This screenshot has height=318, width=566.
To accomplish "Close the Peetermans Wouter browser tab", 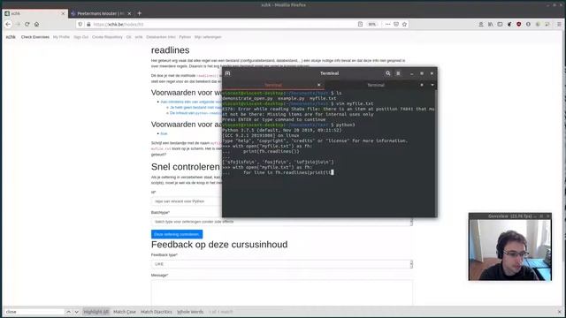I will coord(129,13).
